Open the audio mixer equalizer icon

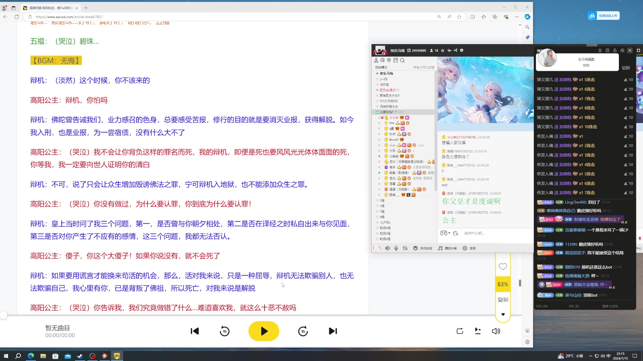pos(405,248)
